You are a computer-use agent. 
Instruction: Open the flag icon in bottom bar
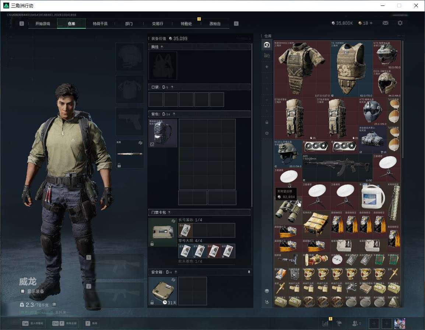(339, 323)
